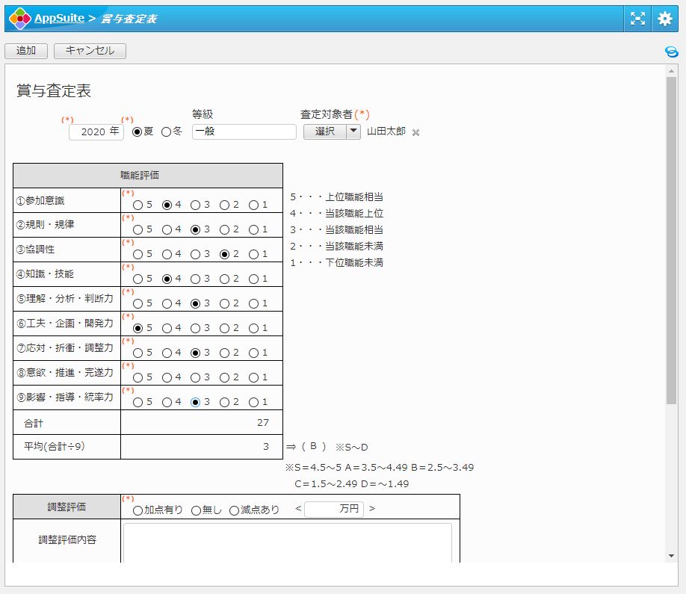Toggle fullscreen view icon
Viewport: 686px width, 594px height.
(x=637, y=19)
